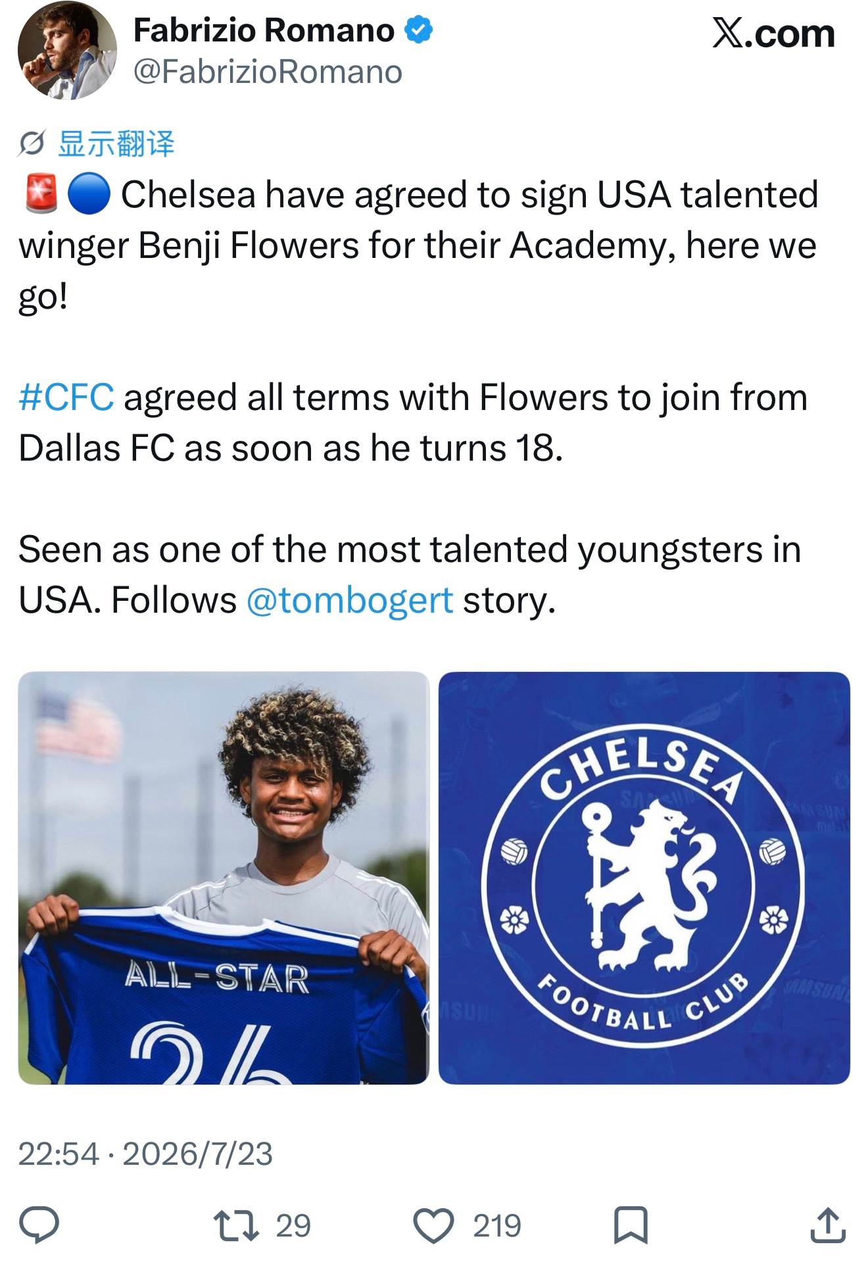Open the reply comment bubble icon
The height and width of the screenshot is (1278, 868).
point(39,1225)
